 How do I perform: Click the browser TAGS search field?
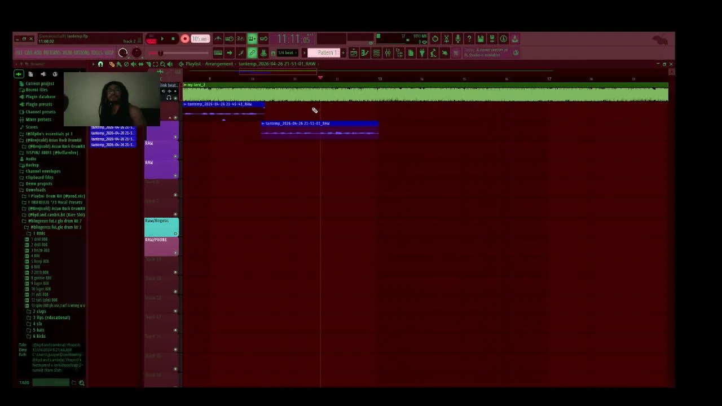pos(51,383)
